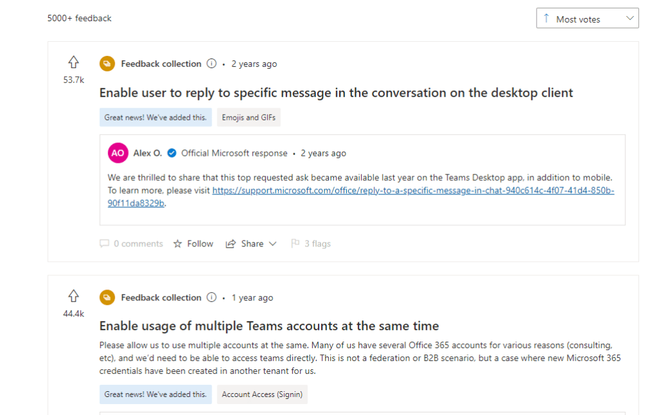Click 'Feedback collection' name on first post
Viewport: 659px width, 415px height.
click(162, 64)
